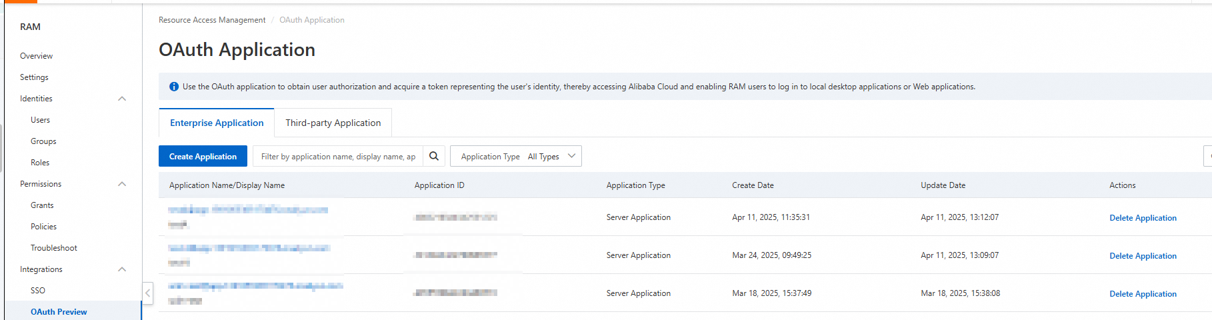1212x320 pixels.
Task: Click the blue info icon in banner
Action: (174, 87)
